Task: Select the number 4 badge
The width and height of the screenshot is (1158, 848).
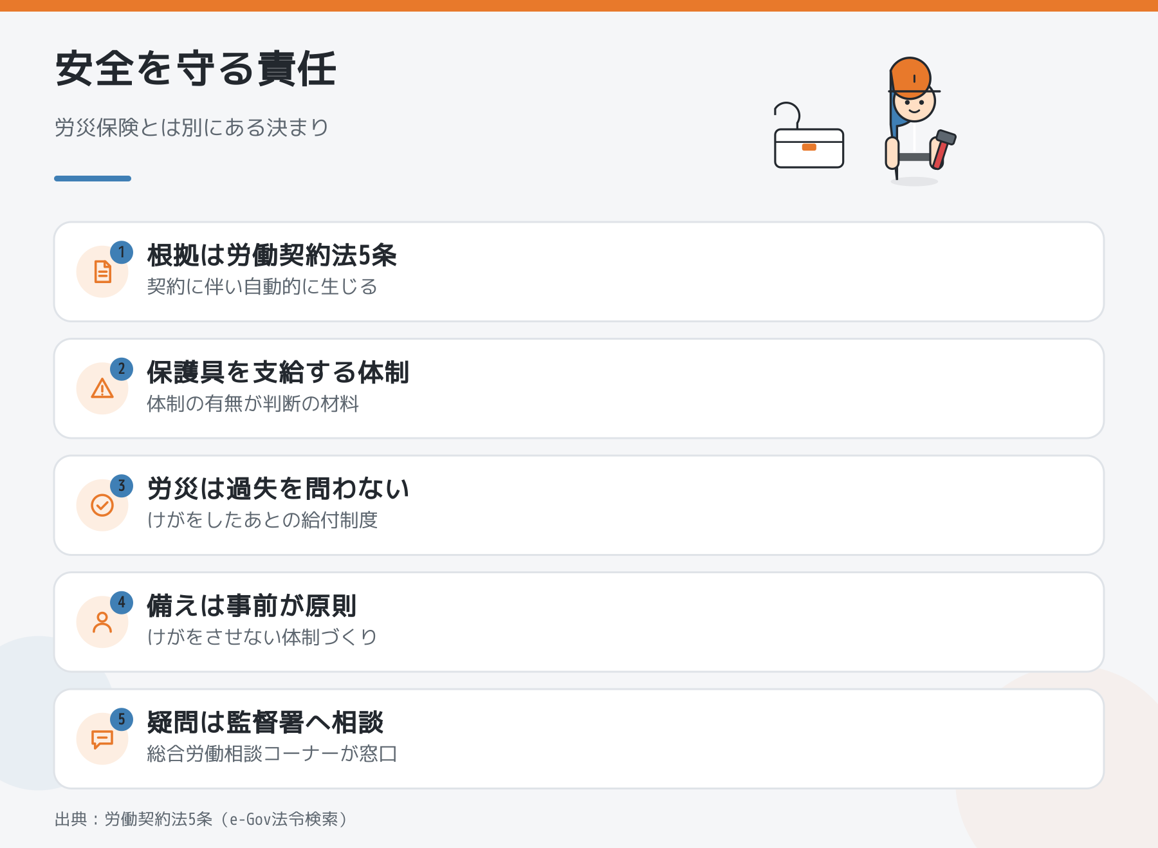Action: click(122, 603)
